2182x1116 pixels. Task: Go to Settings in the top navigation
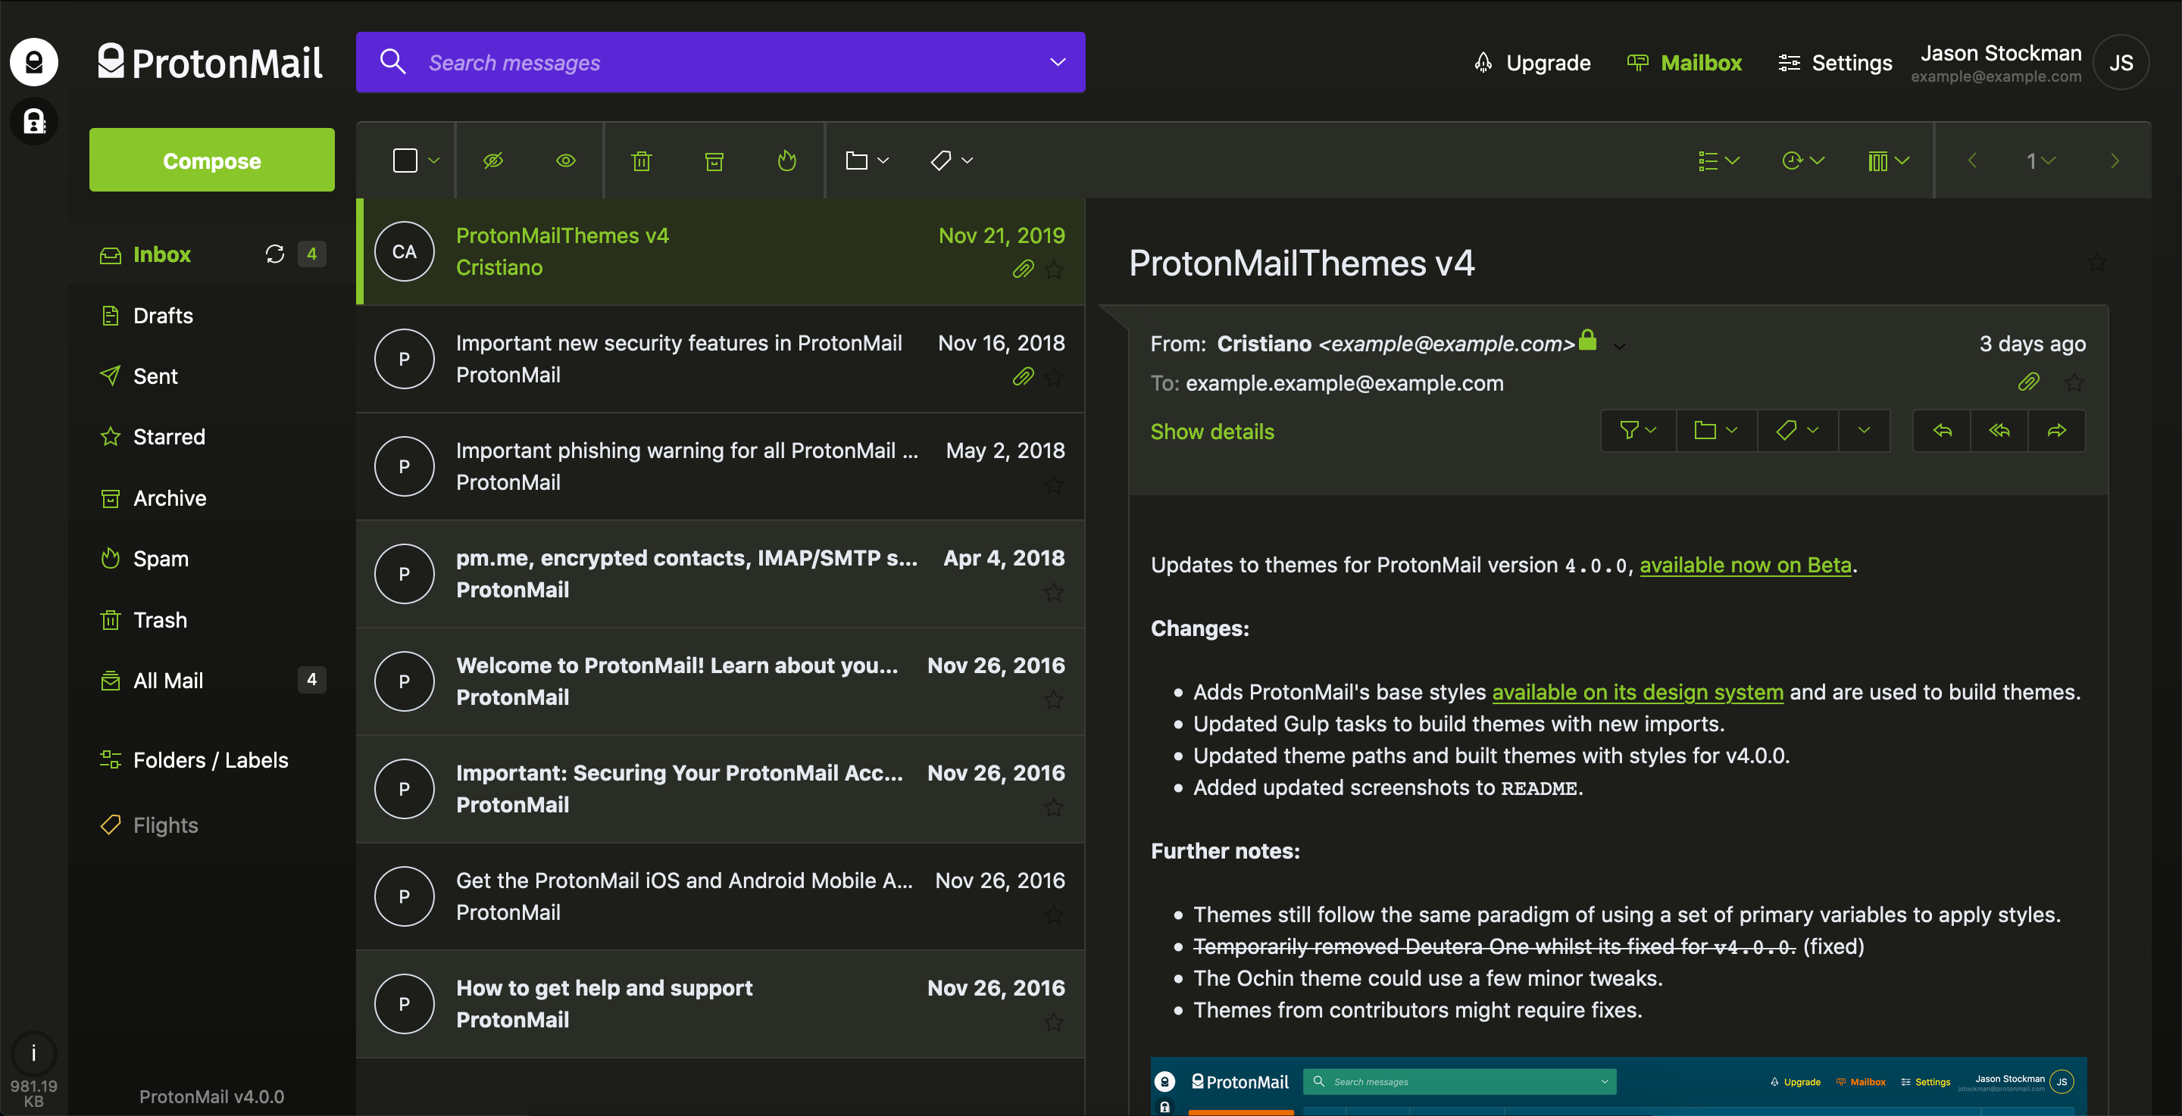1835,64
